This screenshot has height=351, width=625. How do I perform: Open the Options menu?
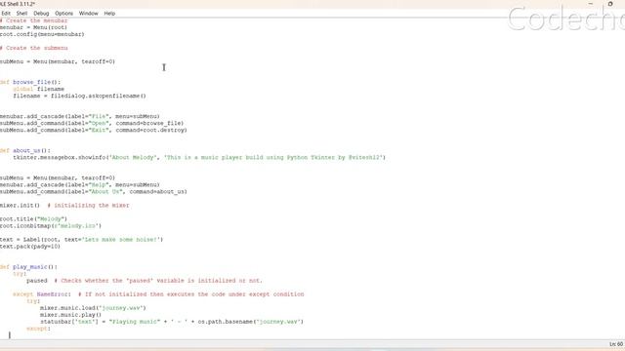tap(63, 13)
